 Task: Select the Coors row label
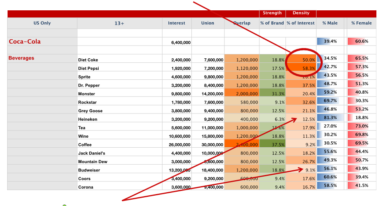click(x=84, y=179)
